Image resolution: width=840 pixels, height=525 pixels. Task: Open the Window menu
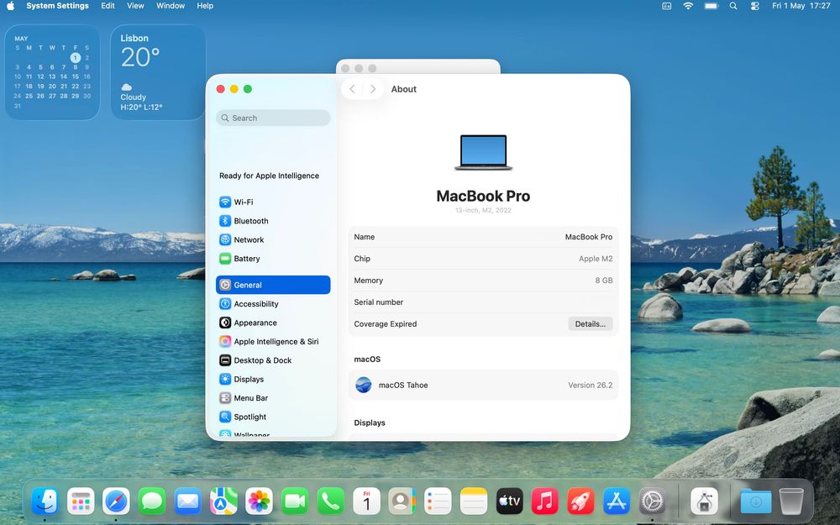click(171, 6)
